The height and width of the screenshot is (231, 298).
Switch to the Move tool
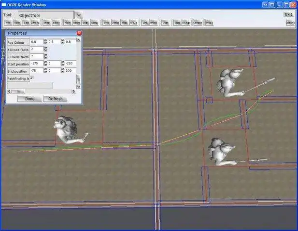(x=68, y=23)
